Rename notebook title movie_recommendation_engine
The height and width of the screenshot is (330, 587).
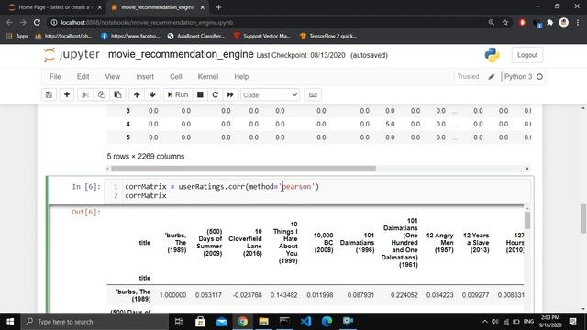click(x=181, y=55)
